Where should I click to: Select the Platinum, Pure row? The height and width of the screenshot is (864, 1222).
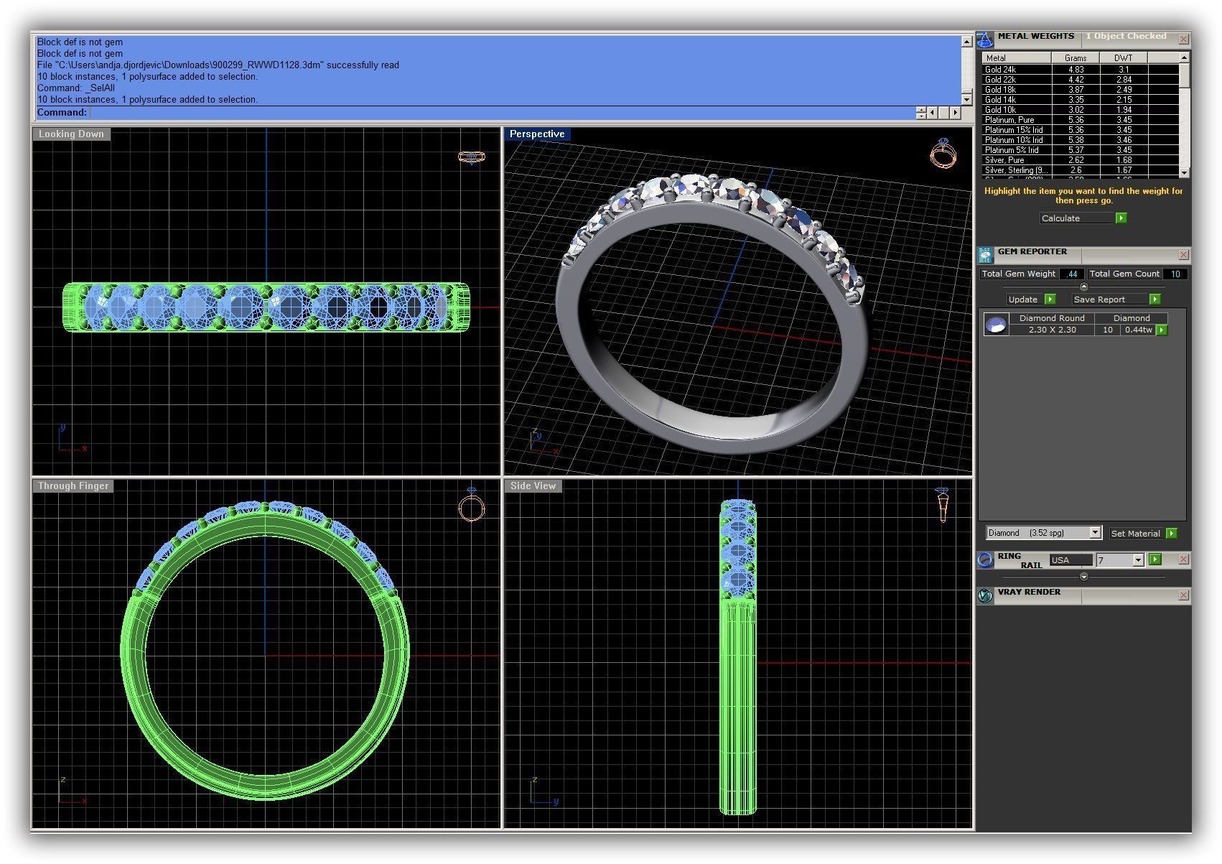(x=1080, y=120)
